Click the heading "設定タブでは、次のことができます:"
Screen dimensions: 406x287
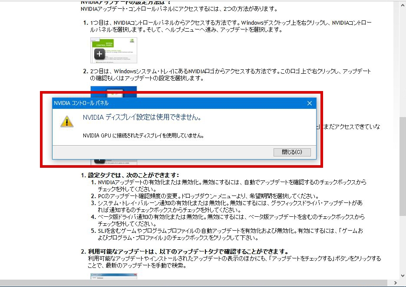[x=133, y=175]
